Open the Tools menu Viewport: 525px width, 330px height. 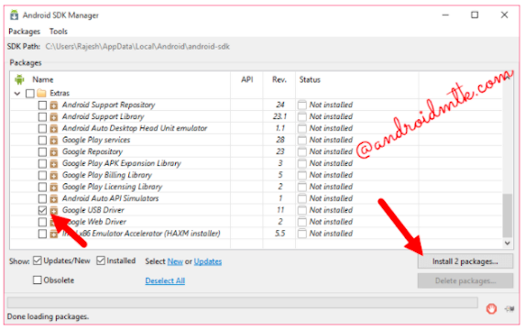pyautogui.click(x=59, y=31)
